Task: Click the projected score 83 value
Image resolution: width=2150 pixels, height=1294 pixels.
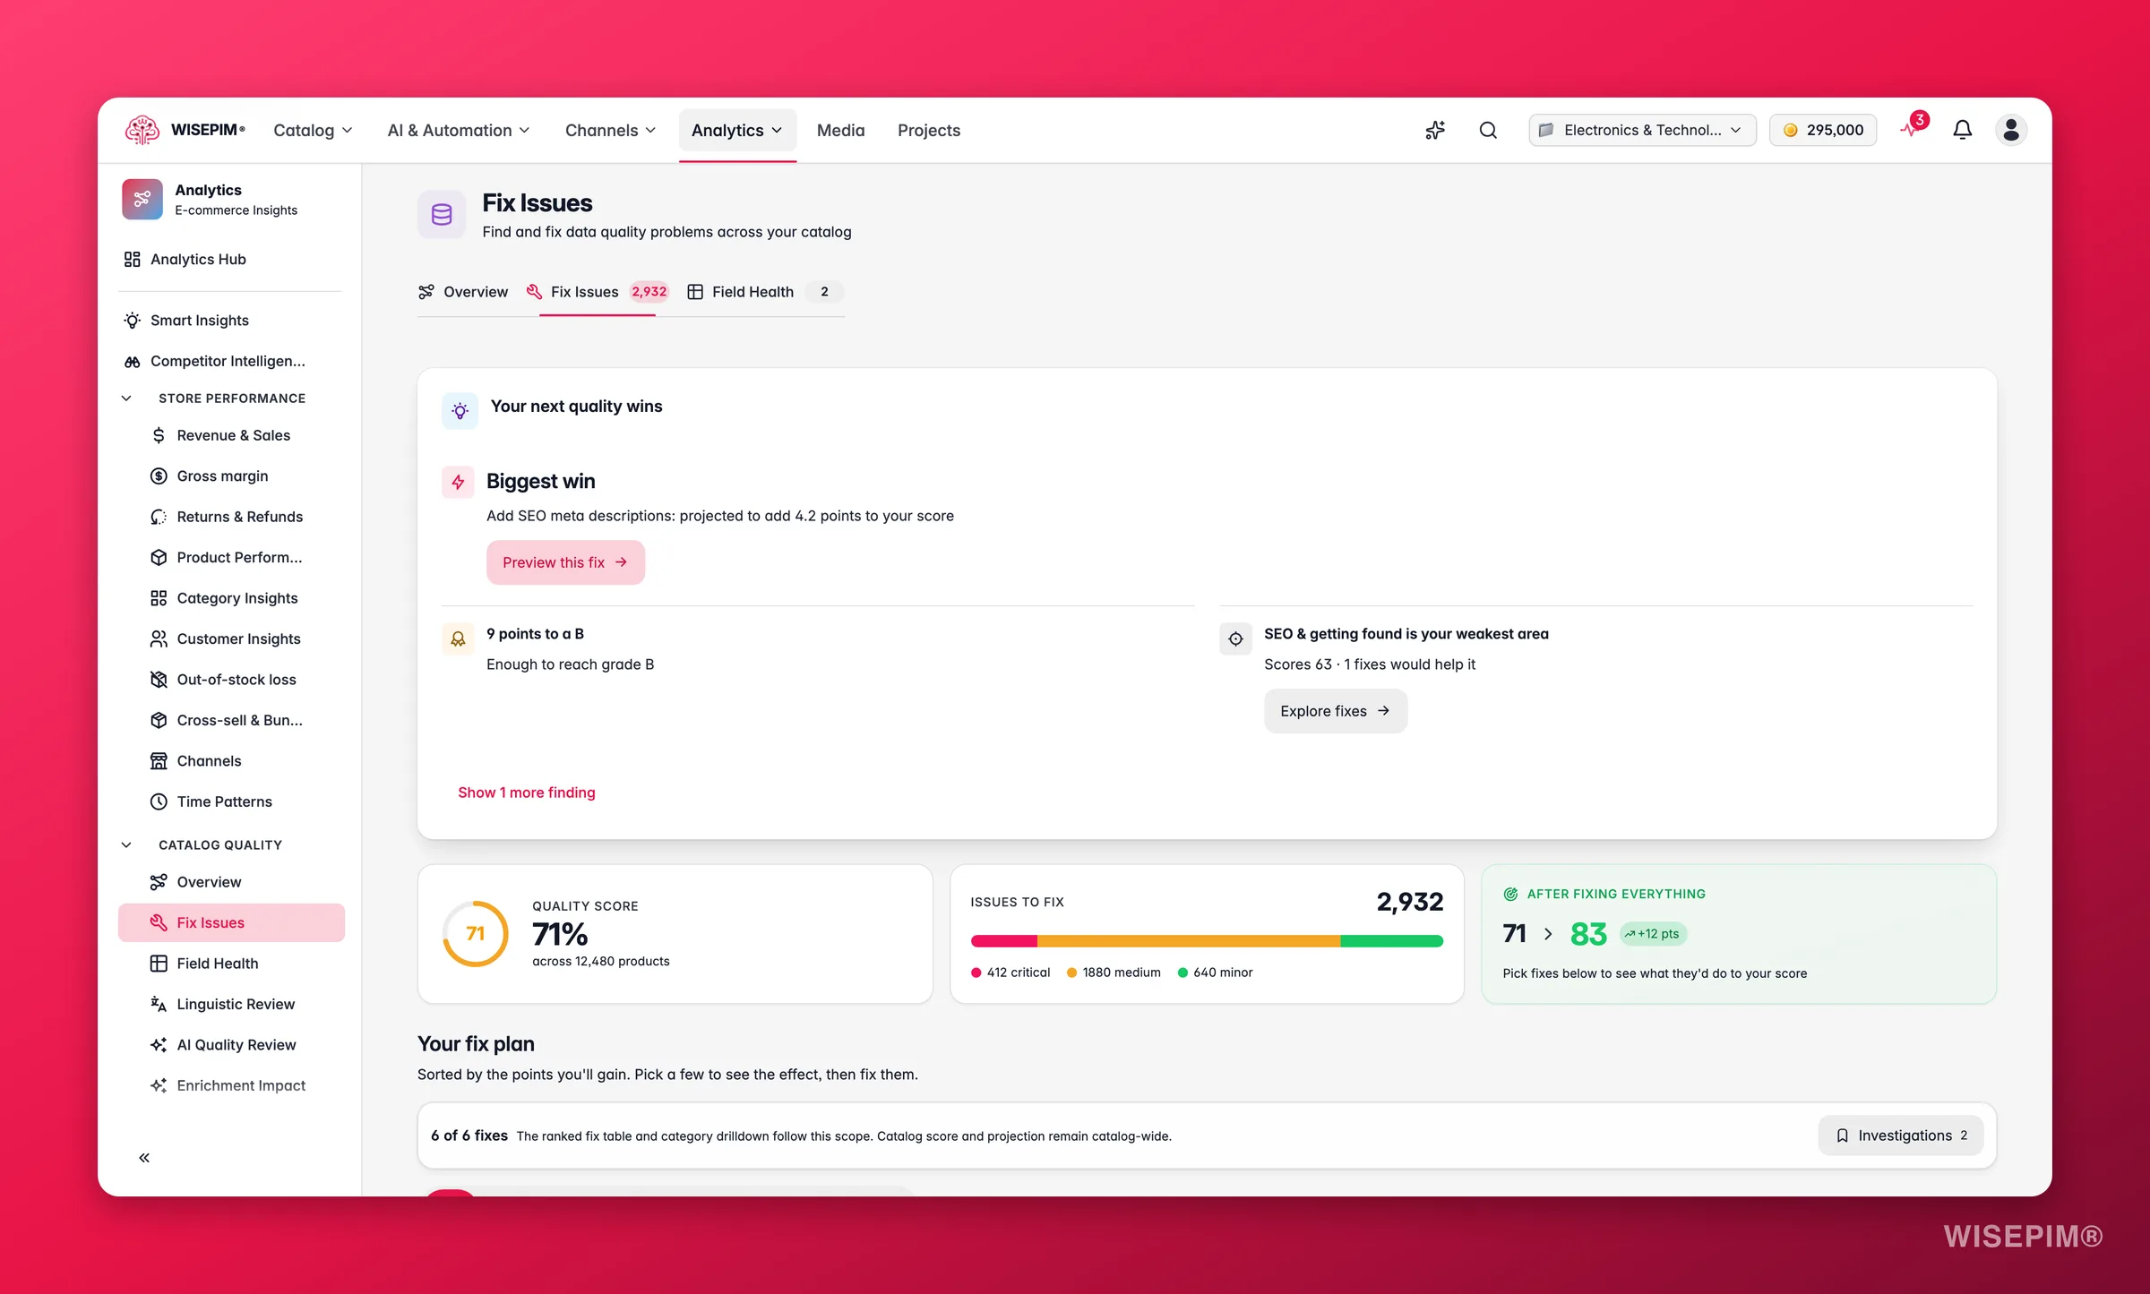Action: pyautogui.click(x=1588, y=934)
